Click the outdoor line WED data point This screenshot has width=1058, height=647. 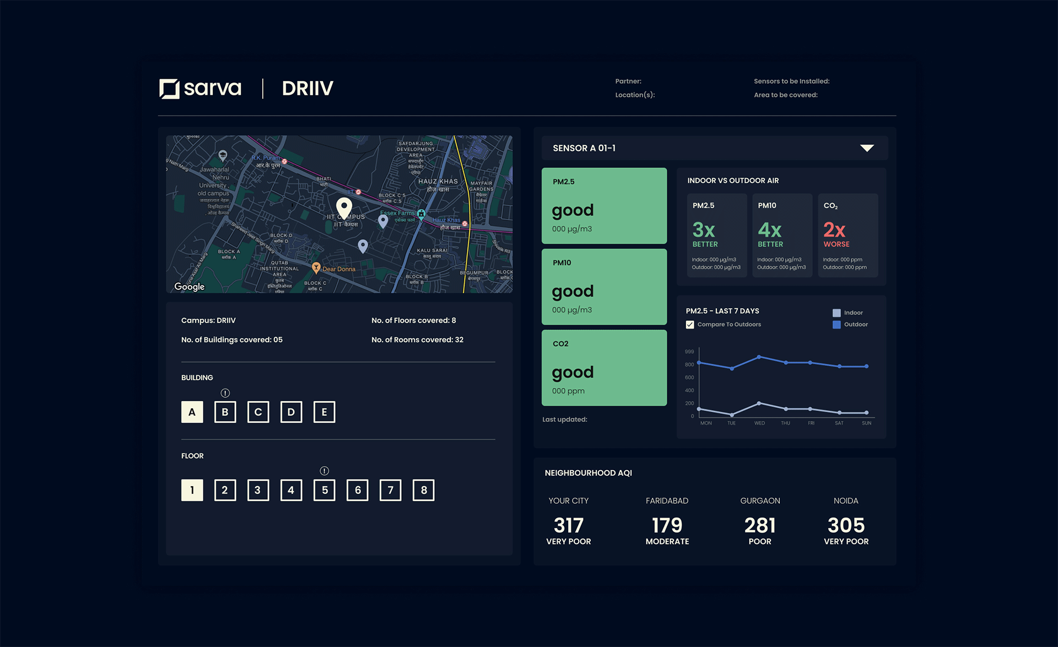(x=759, y=357)
